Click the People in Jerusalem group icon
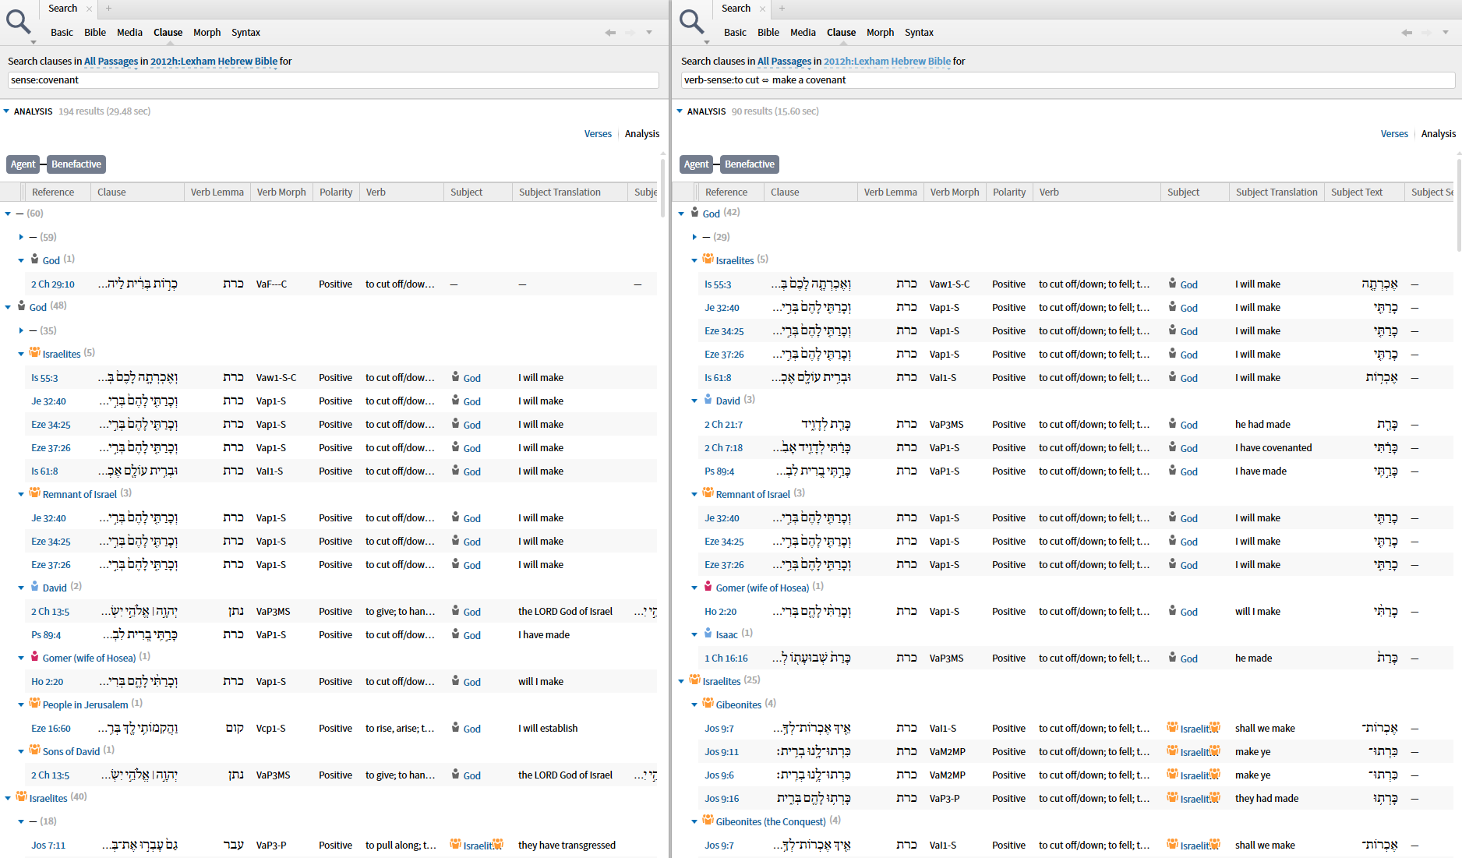 pyautogui.click(x=35, y=703)
